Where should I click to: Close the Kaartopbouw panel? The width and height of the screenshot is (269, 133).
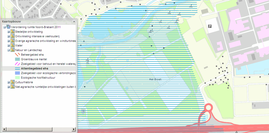[x=74, y=22]
